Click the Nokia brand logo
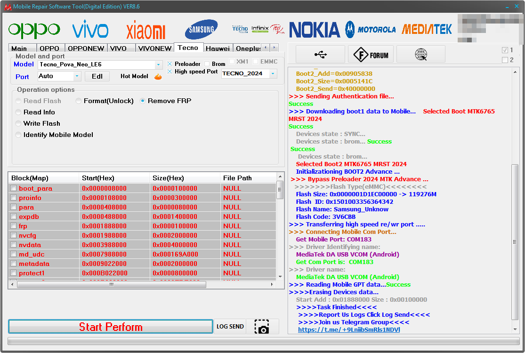This screenshot has width=525, height=353. (315, 30)
